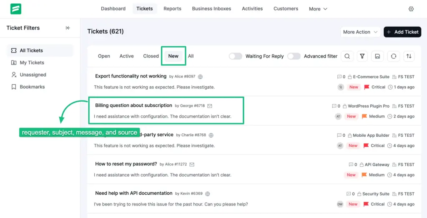Click New badge on password reset ticket
427x218 pixels.
point(351,175)
